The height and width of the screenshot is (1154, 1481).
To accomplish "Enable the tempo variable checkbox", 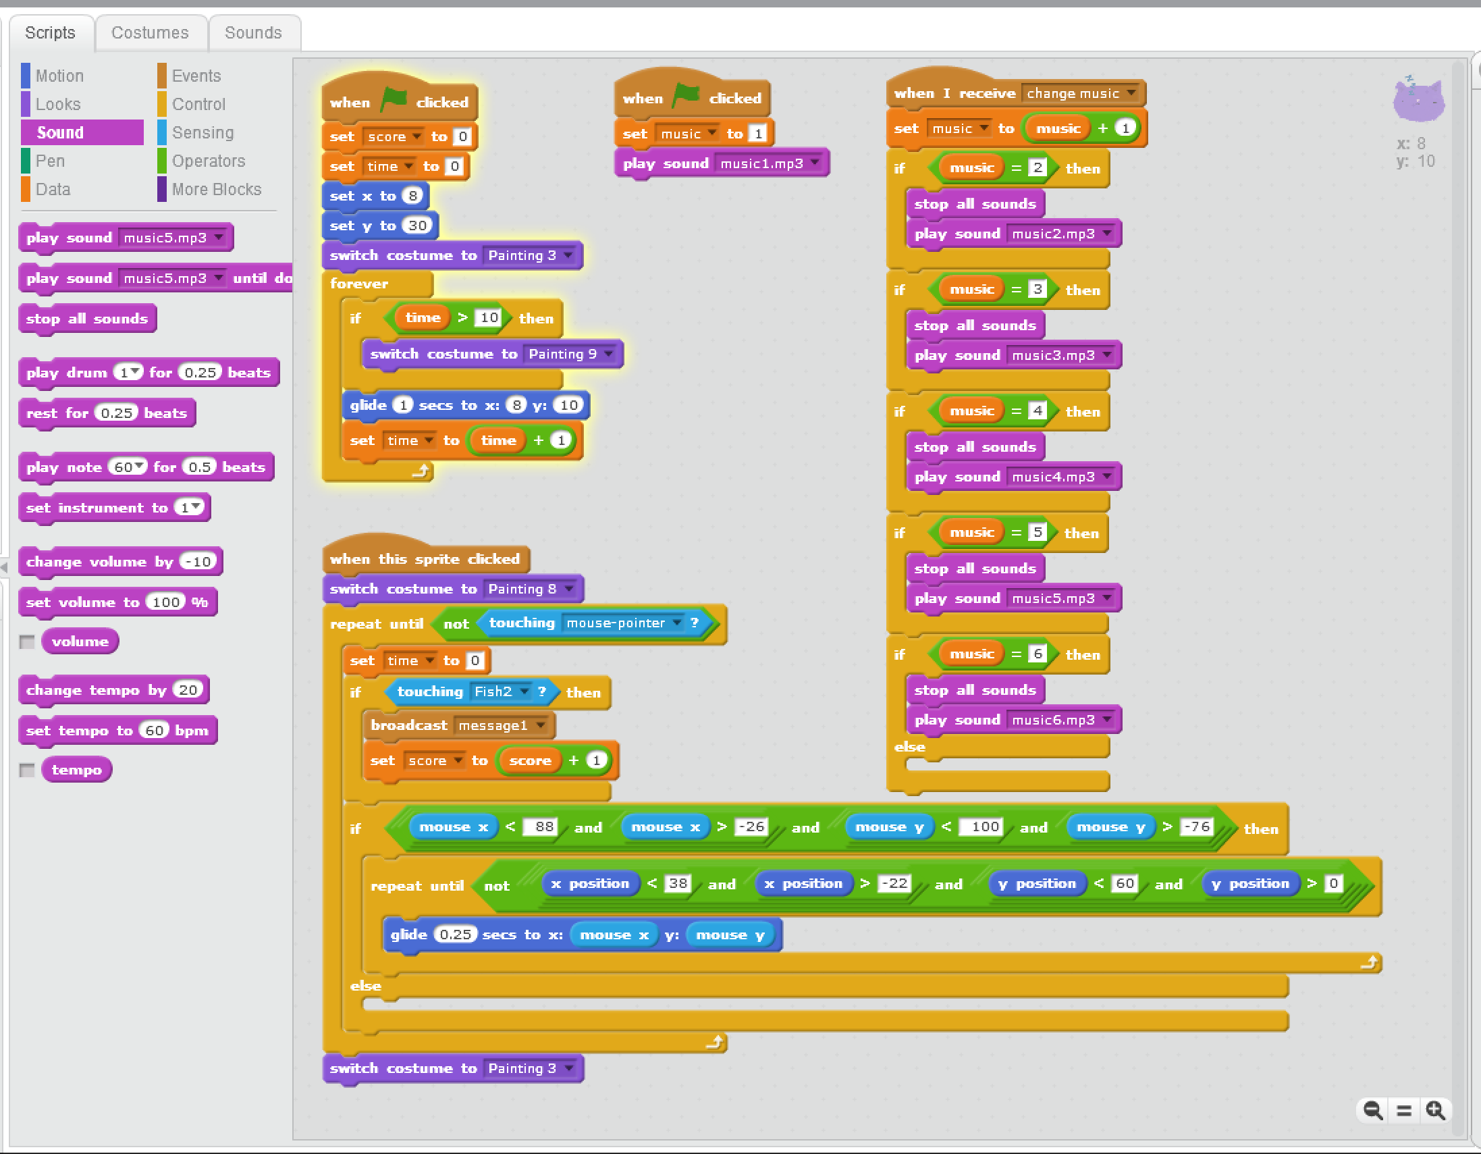I will click(27, 770).
